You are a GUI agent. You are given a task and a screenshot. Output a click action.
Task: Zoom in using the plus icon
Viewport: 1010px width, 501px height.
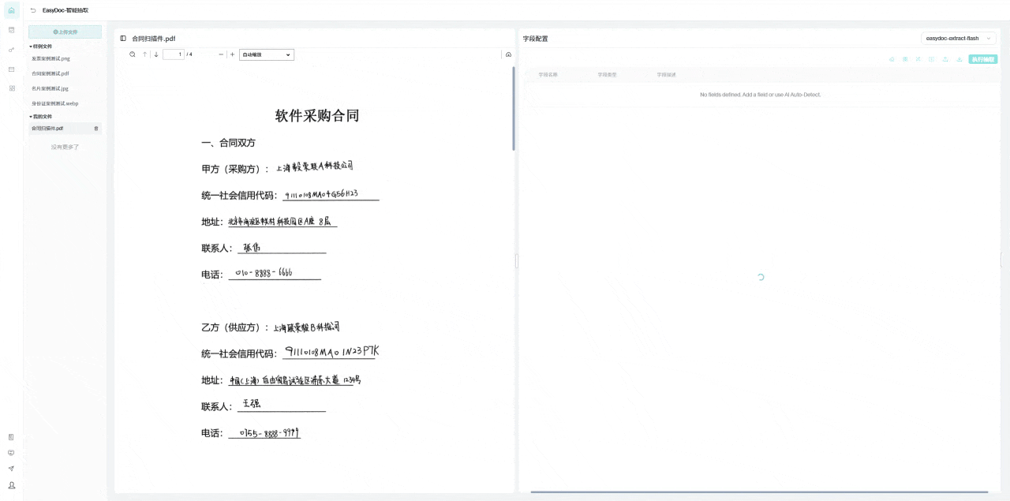click(x=233, y=54)
